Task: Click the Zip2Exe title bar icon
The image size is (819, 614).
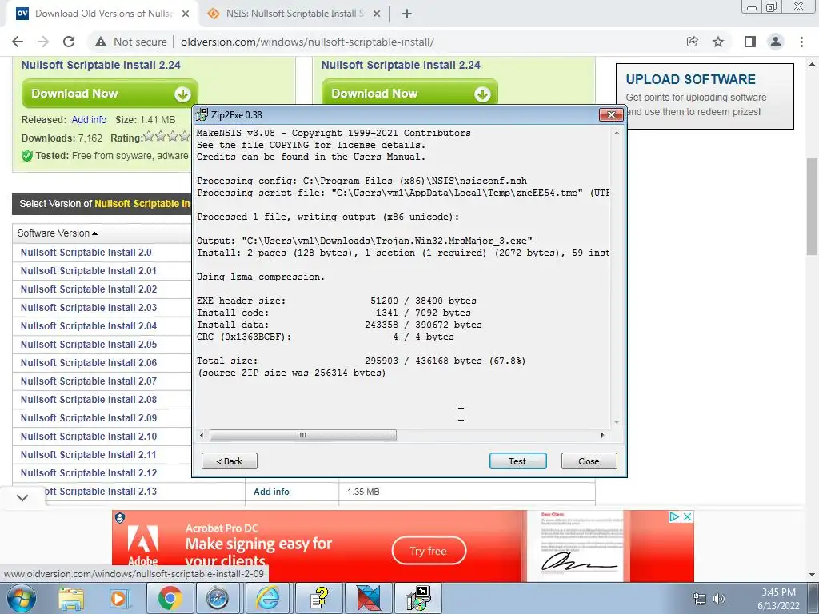Action: coord(202,114)
